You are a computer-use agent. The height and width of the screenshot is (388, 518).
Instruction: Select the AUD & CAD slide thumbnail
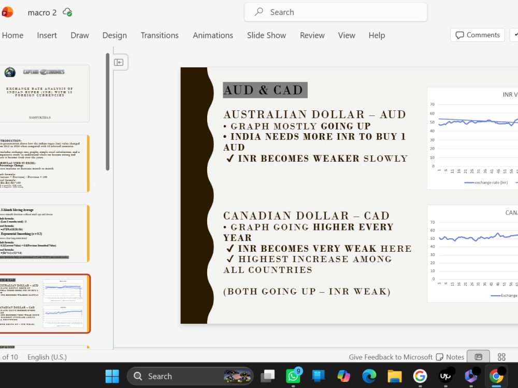pos(44,304)
